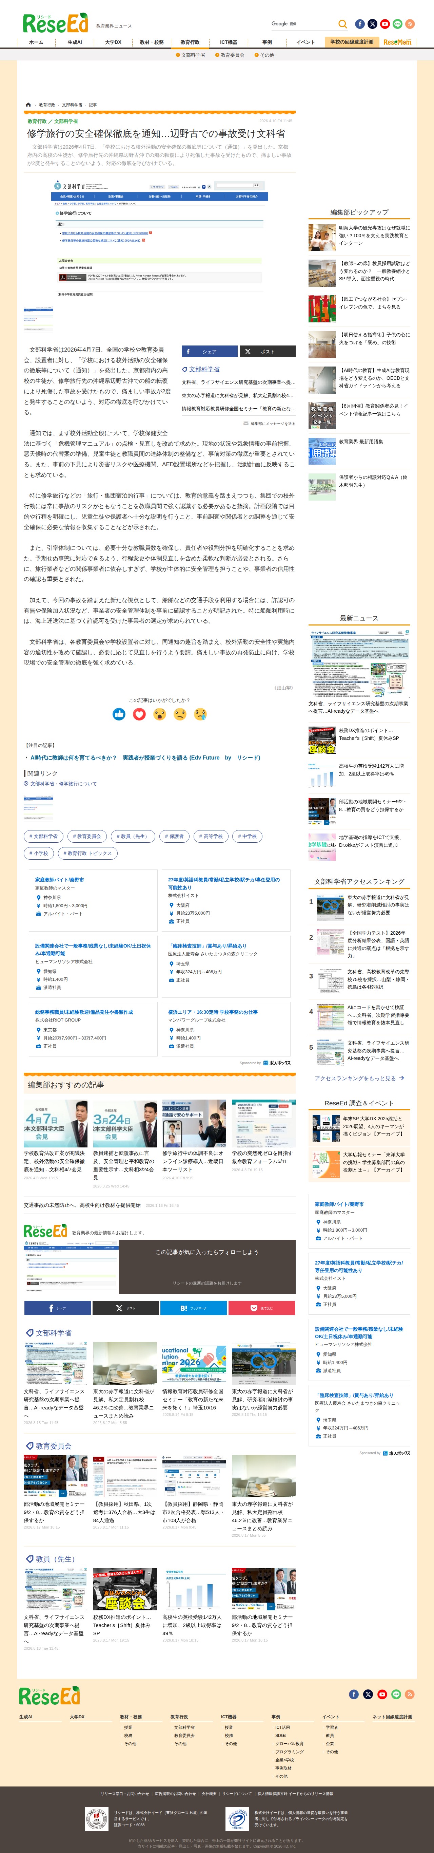Screen dimensions: 434x1853
Task: Click the # 高等学校 tag
Action: (211, 837)
